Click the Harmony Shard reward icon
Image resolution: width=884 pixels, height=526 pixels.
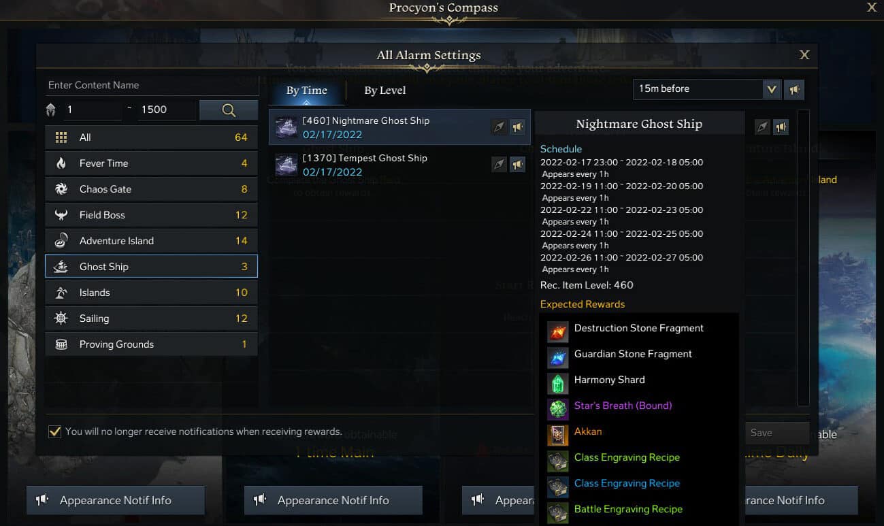(x=557, y=383)
